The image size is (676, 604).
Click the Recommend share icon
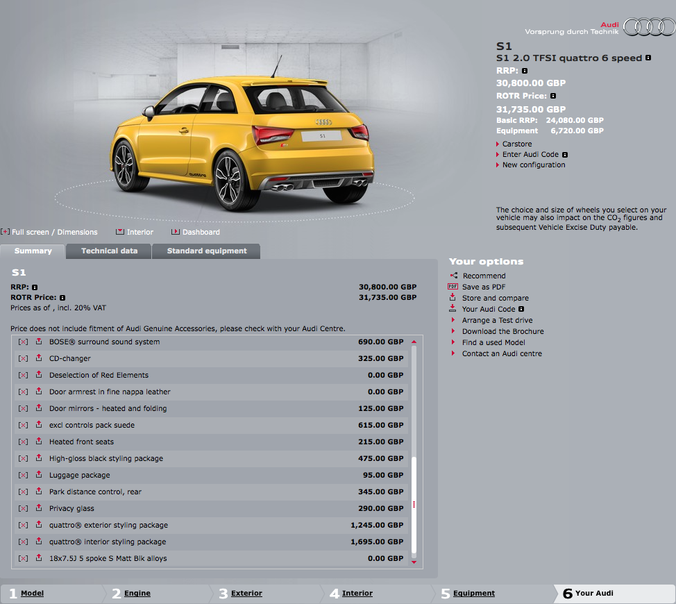453,276
